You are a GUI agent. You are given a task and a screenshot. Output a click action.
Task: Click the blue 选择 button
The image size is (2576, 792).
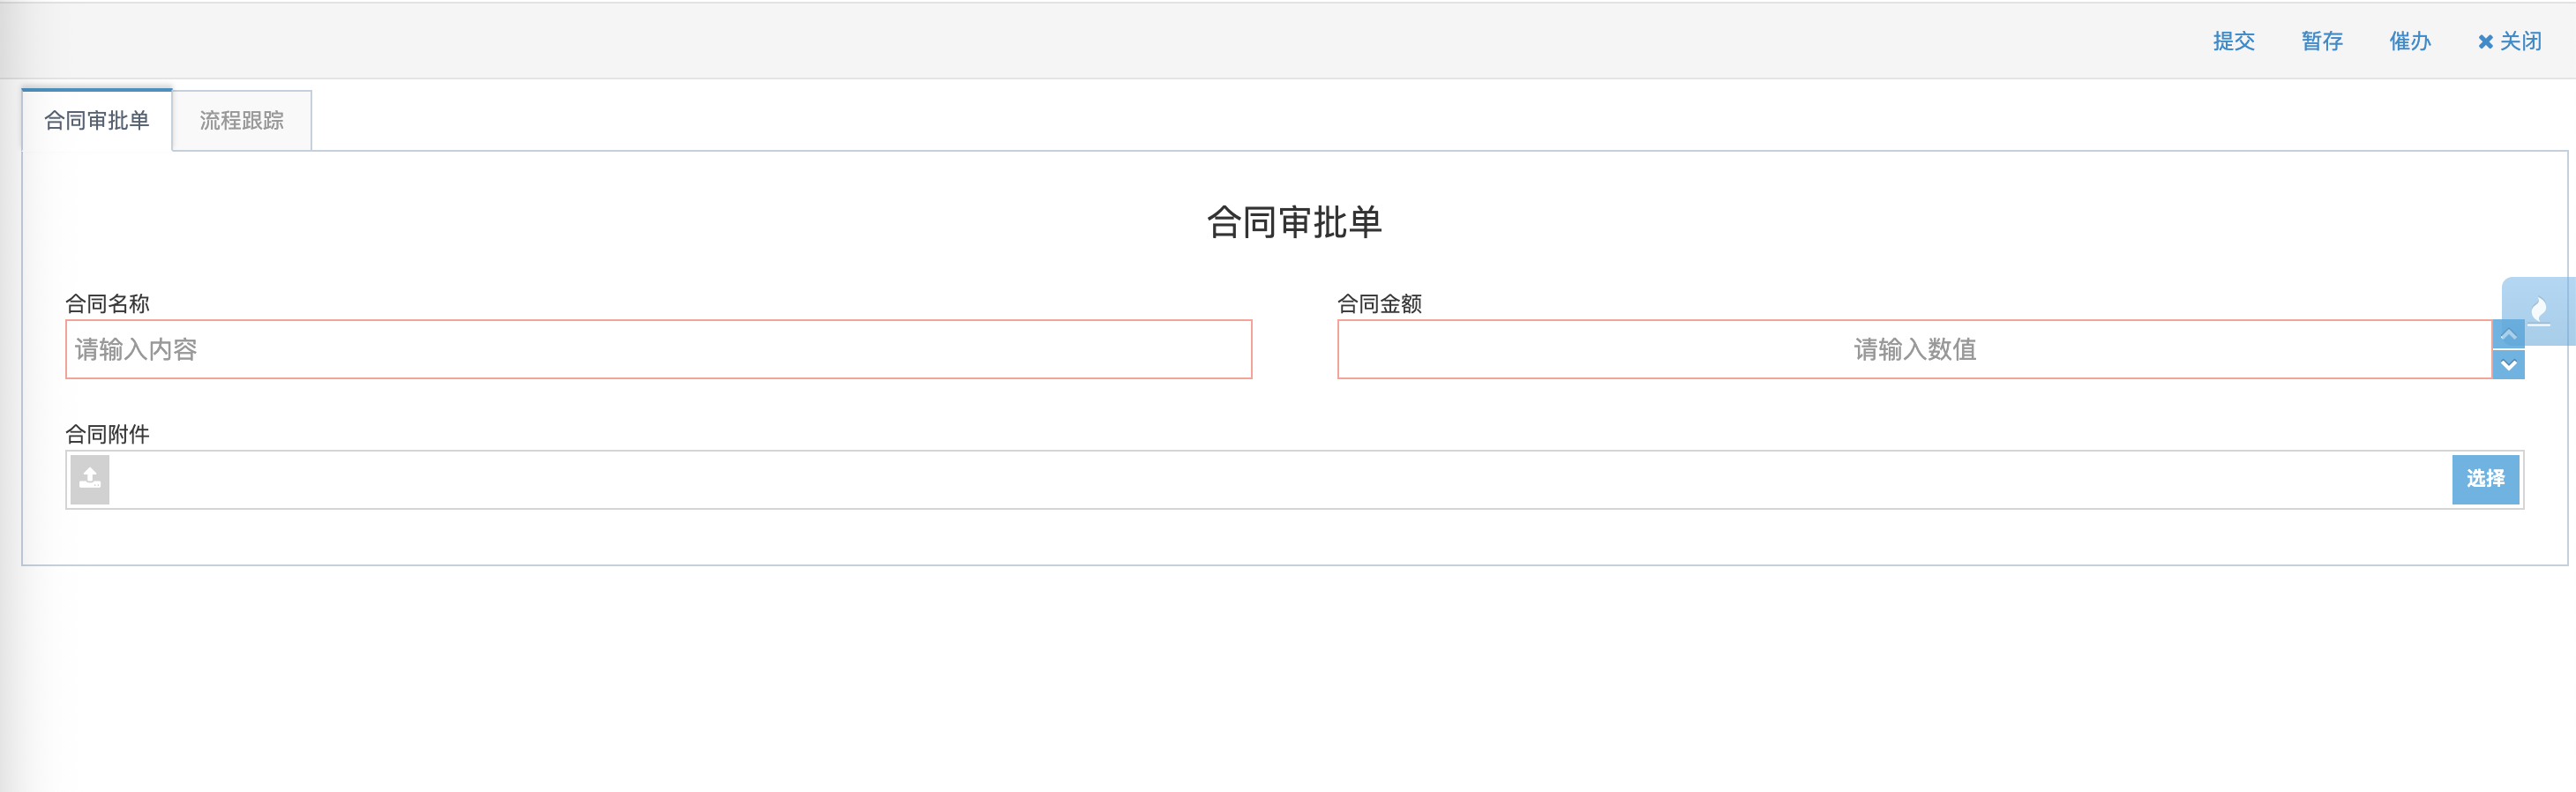[2485, 479]
